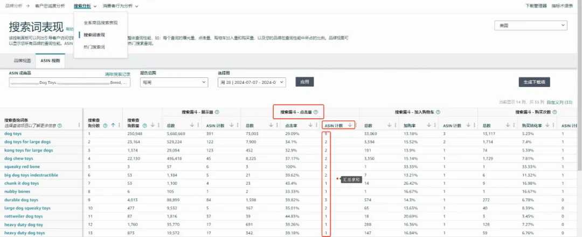Select the 250,948 query volume cell
The width and height of the screenshot is (582, 237).
tap(135, 134)
